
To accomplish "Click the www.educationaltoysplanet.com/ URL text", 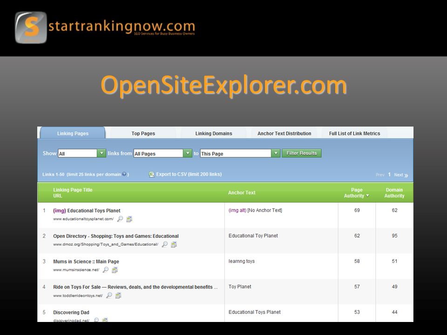I will (x=83, y=219).
